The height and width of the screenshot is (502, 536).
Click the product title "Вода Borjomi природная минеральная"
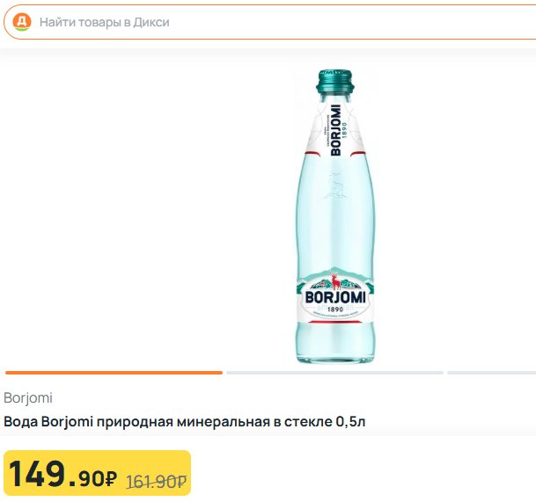pyautogui.click(x=136, y=422)
